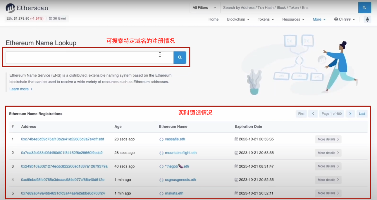
Task: Click the user icon next to CH999
Action: click(336, 19)
